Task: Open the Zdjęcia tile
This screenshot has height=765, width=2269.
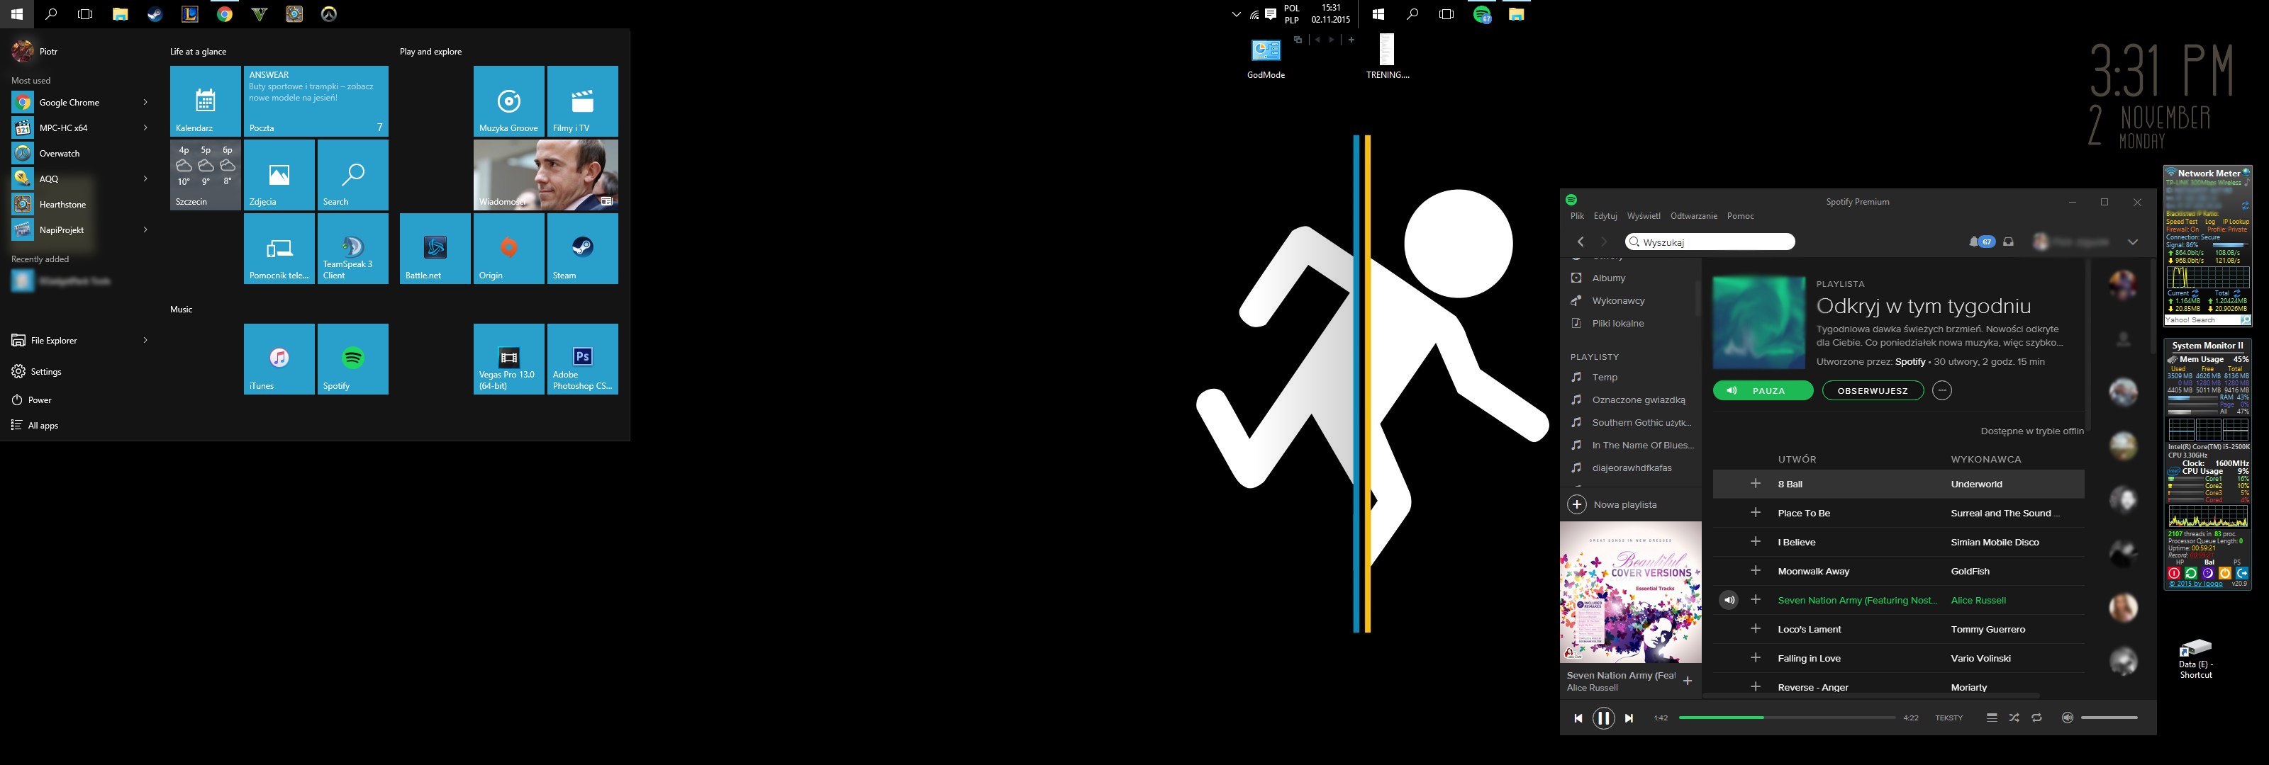Action: [x=279, y=174]
